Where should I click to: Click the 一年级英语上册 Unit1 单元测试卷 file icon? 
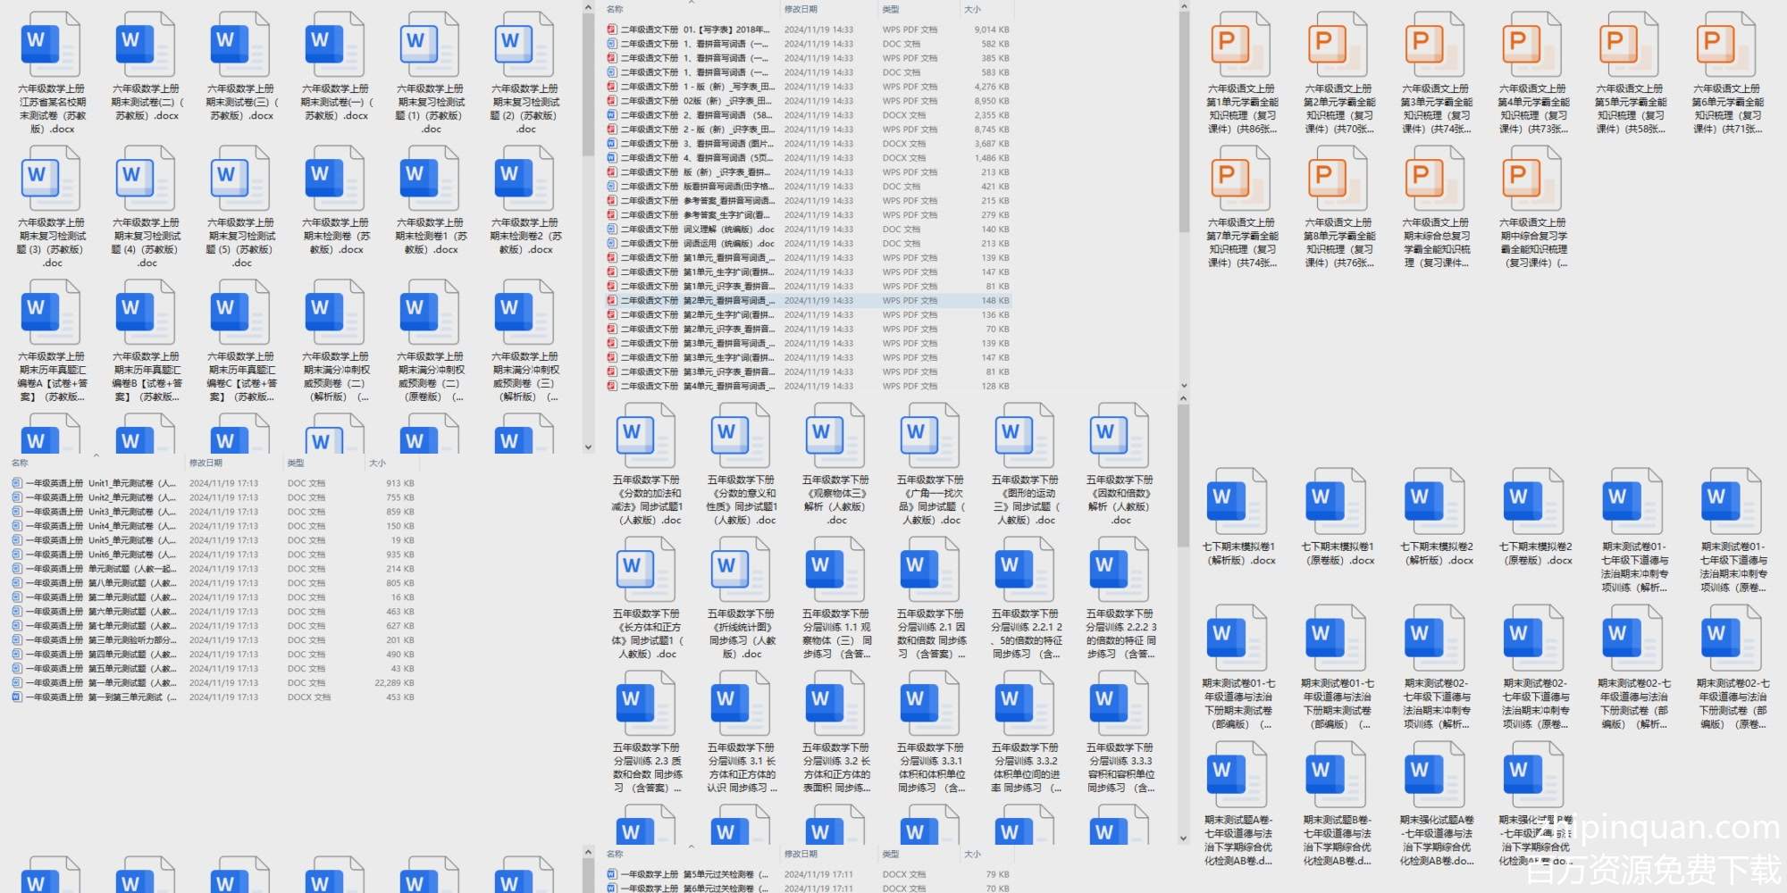coord(17,483)
